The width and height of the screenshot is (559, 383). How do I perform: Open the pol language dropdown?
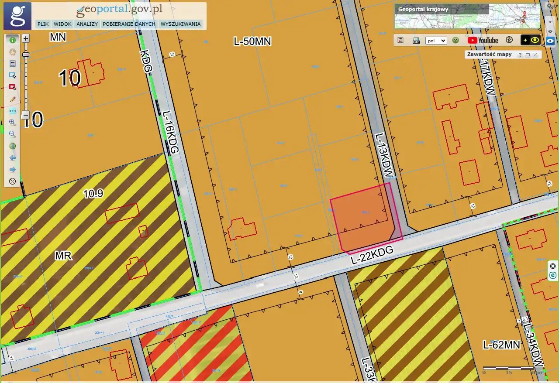[436, 41]
